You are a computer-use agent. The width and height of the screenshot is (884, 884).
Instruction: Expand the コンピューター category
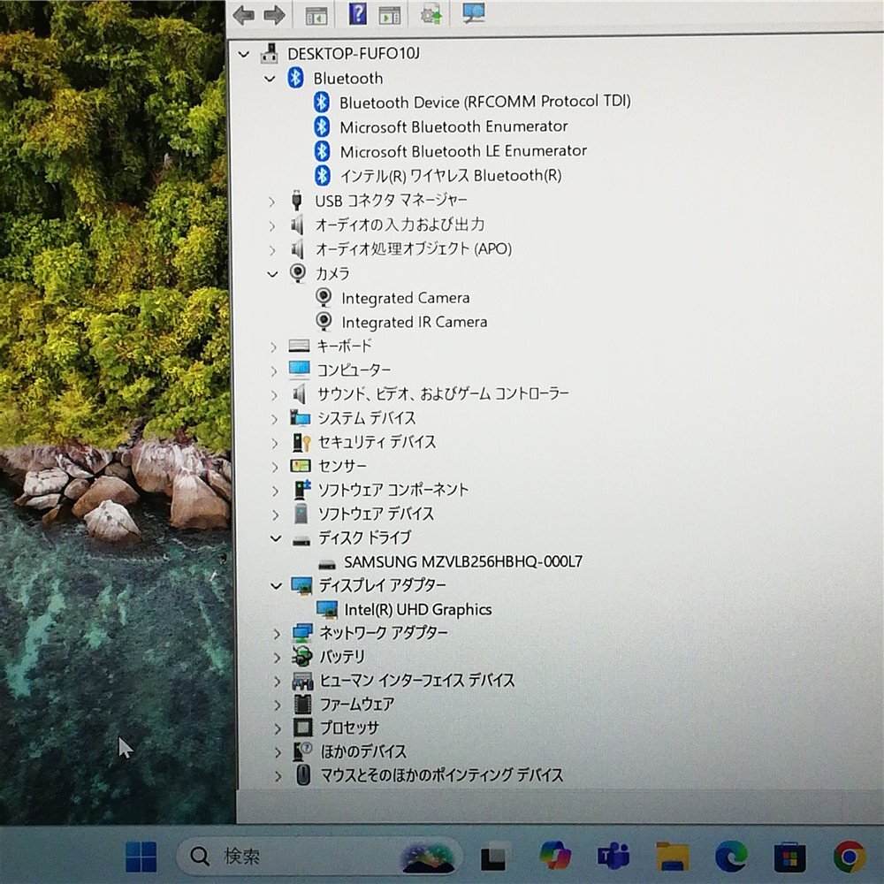tap(274, 371)
